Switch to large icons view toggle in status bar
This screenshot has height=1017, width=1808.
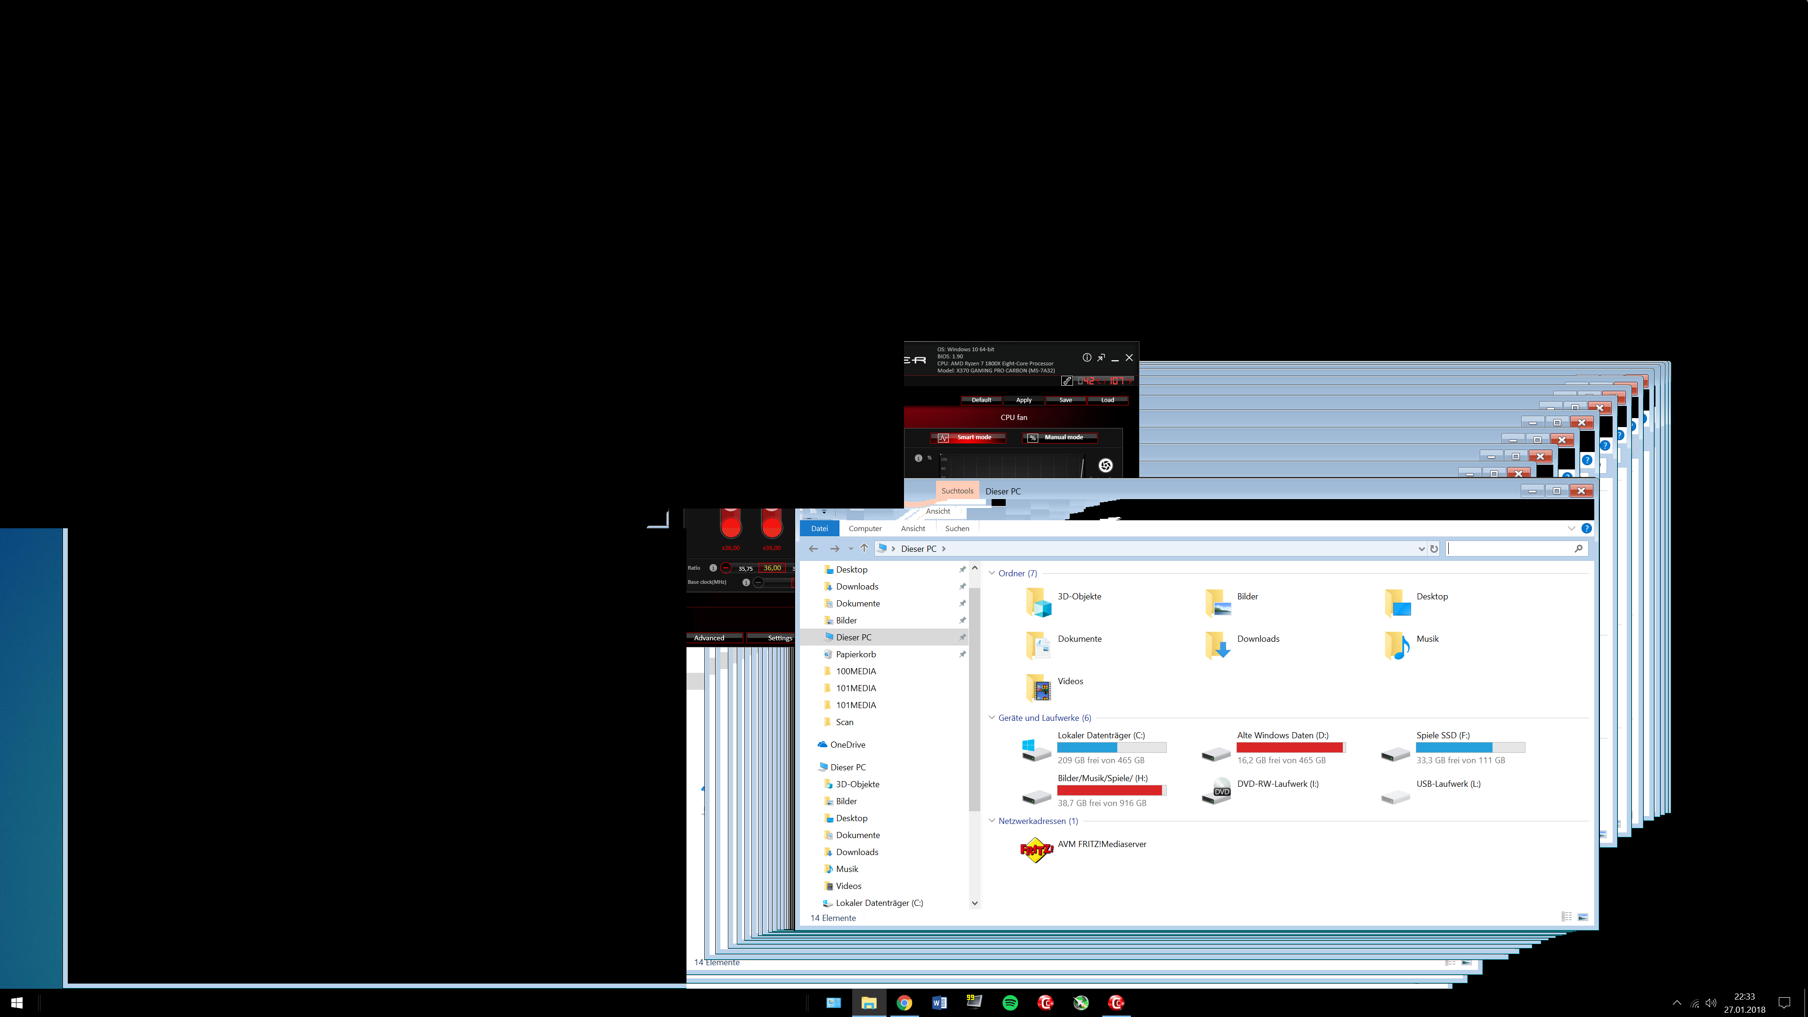coord(1582,917)
